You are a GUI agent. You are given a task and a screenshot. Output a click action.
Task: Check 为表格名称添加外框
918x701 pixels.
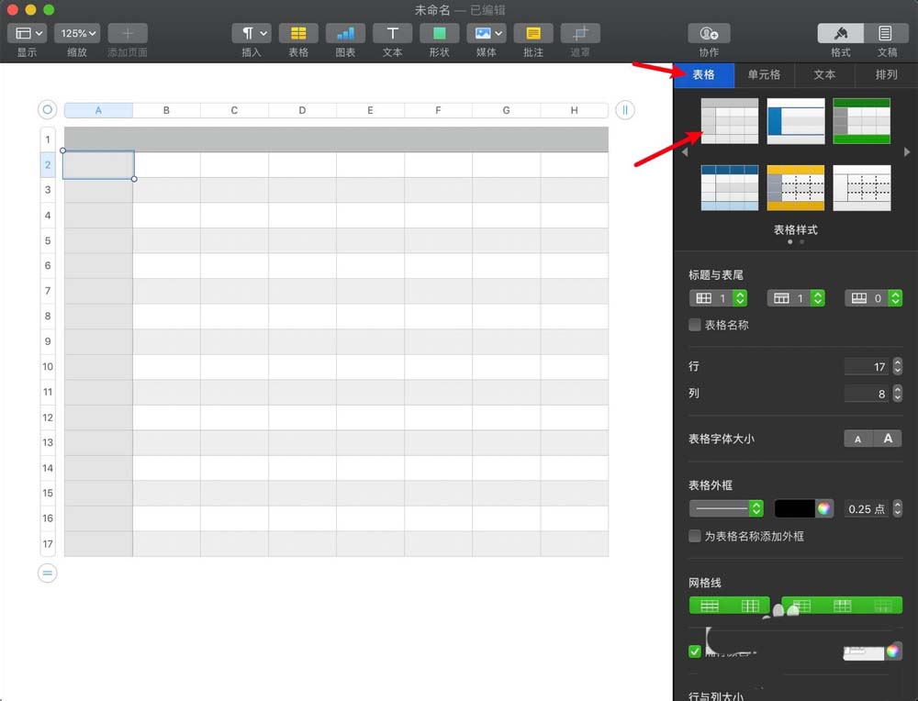tap(695, 537)
